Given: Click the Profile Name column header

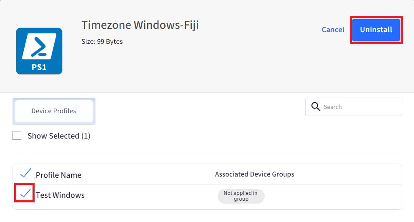Looking at the screenshot, I should tap(59, 175).
